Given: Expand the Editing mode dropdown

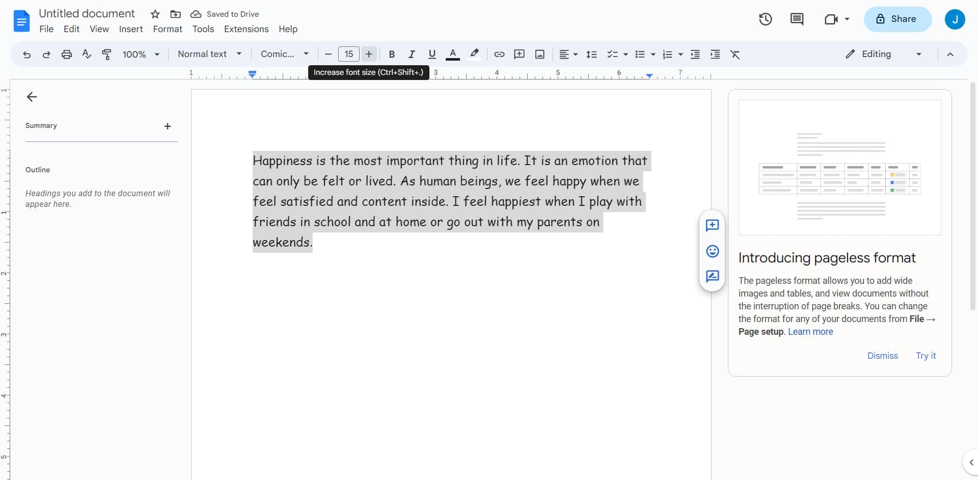Looking at the screenshot, I should tap(883, 54).
